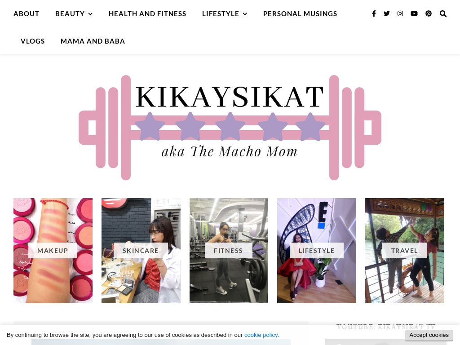
Task: Expand the Lifestyle menu chevron
Action: point(245,14)
